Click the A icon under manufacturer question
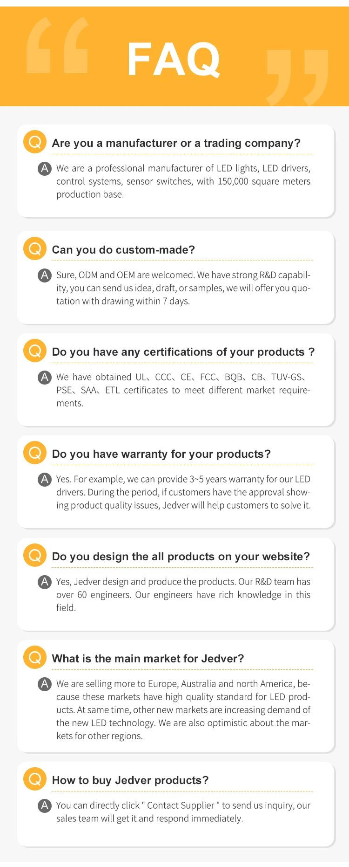349x867 pixels. [x=45, y=168]
